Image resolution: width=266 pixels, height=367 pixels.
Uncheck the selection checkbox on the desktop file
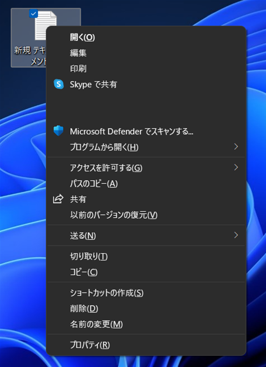click(x=33, y=14)
